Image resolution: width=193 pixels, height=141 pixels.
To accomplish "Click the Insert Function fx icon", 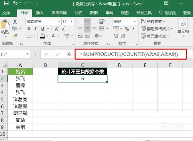I will [69, 54].
